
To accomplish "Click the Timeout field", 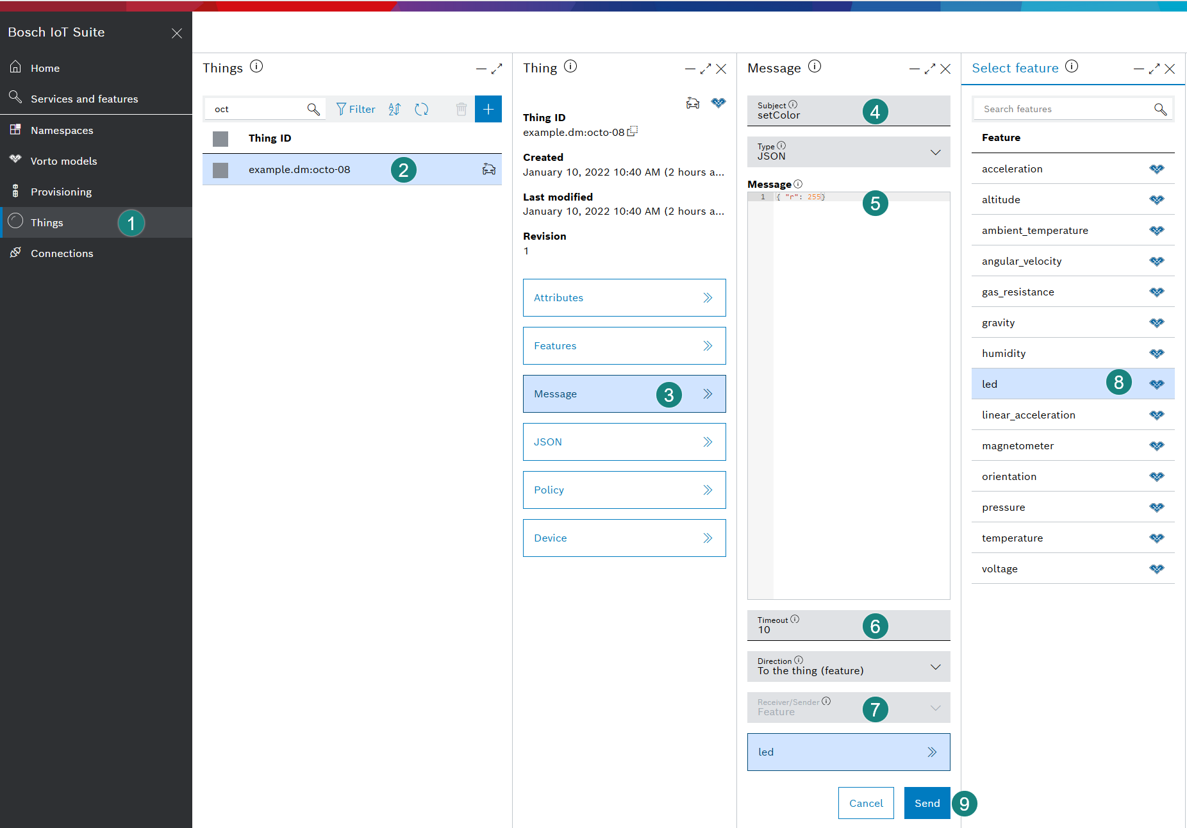I will tap(849, 625).
